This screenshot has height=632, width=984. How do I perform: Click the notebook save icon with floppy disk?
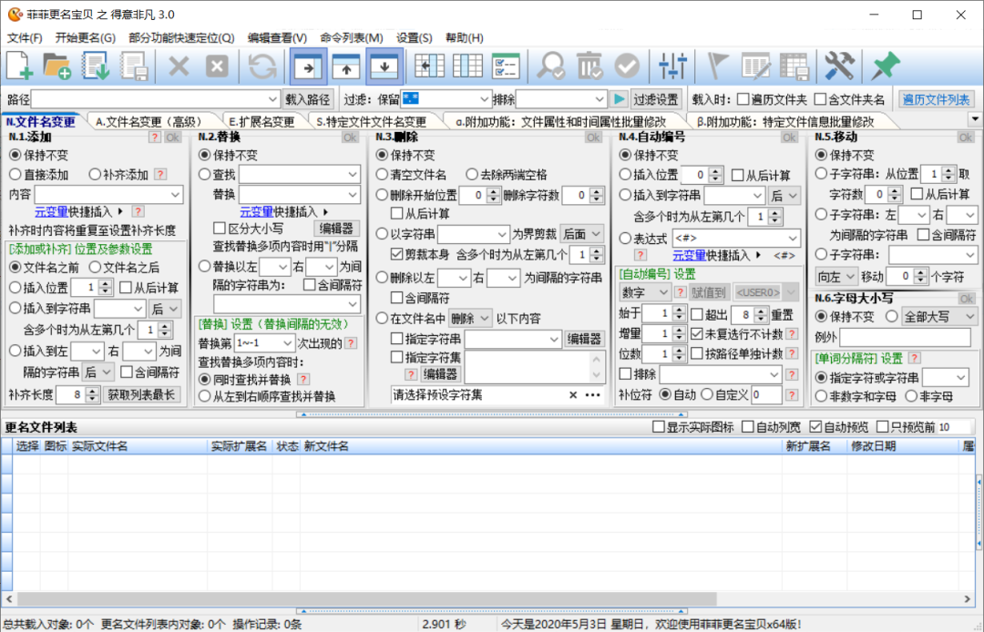click(x=134, y=66)
